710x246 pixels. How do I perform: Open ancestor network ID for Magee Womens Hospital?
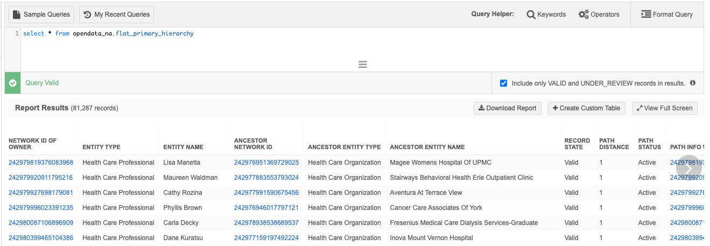(266, 163)
